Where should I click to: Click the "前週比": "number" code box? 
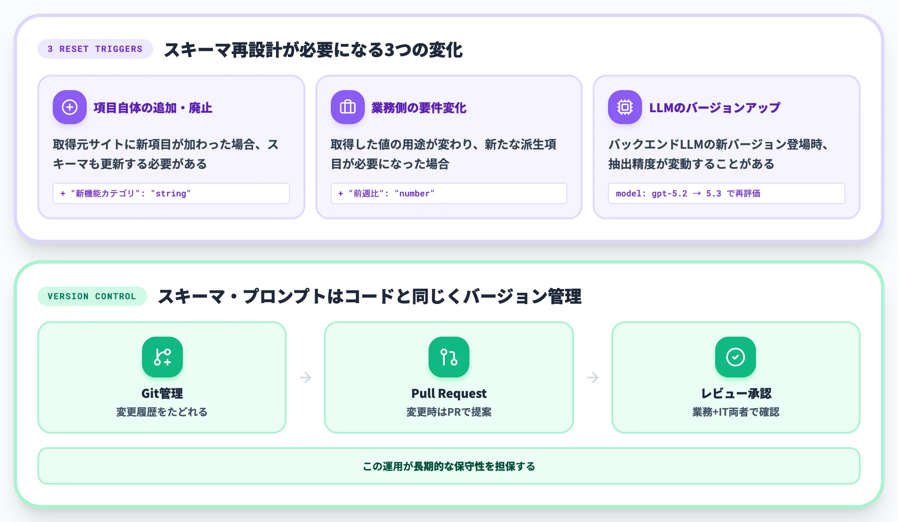point(449,193)
